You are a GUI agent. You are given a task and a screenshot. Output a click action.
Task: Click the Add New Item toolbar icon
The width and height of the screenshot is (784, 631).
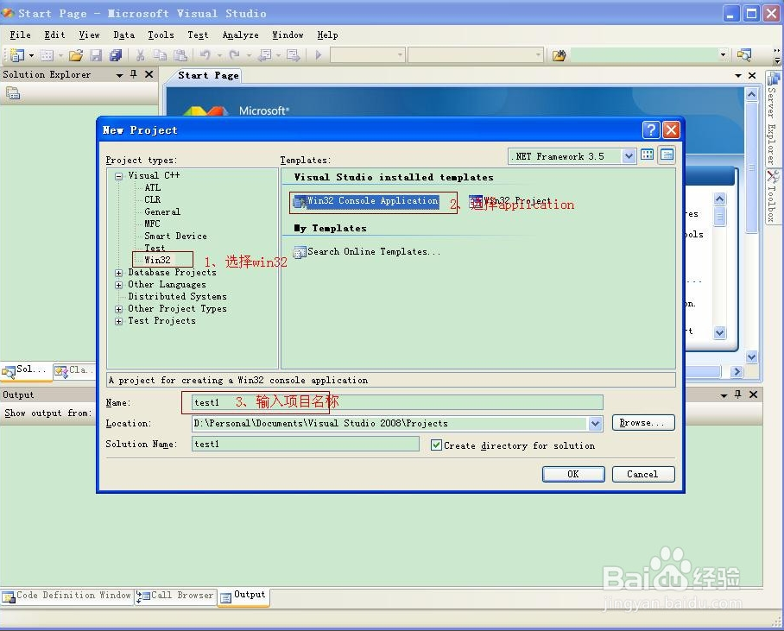click(x=47, y=55)
